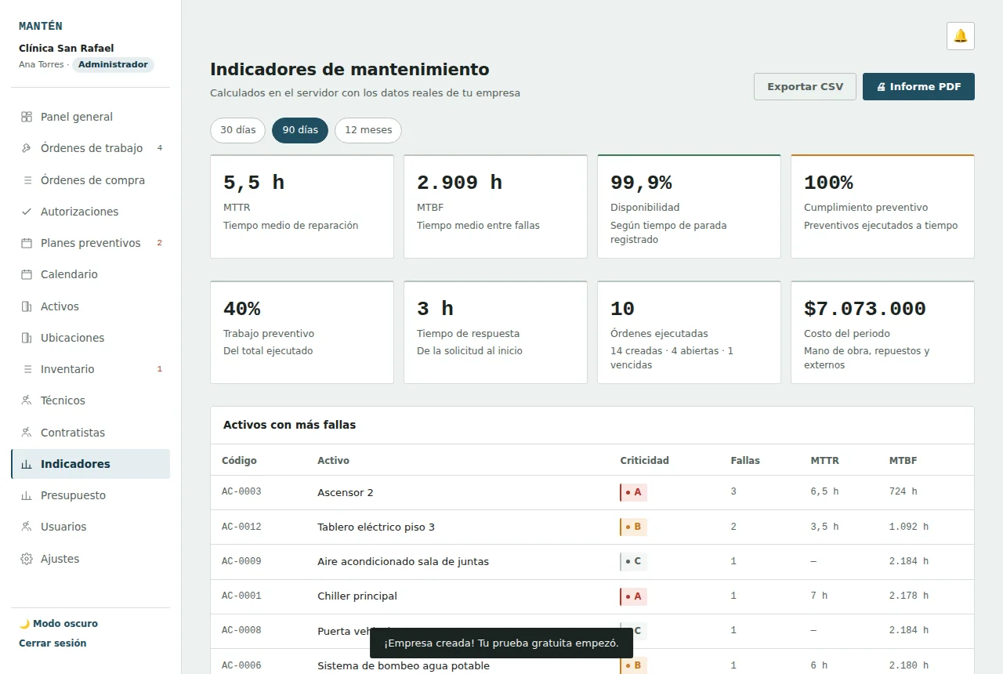Click the Criticidad column header
This screenshot has width=1003, height=674.
coord(644,461)
